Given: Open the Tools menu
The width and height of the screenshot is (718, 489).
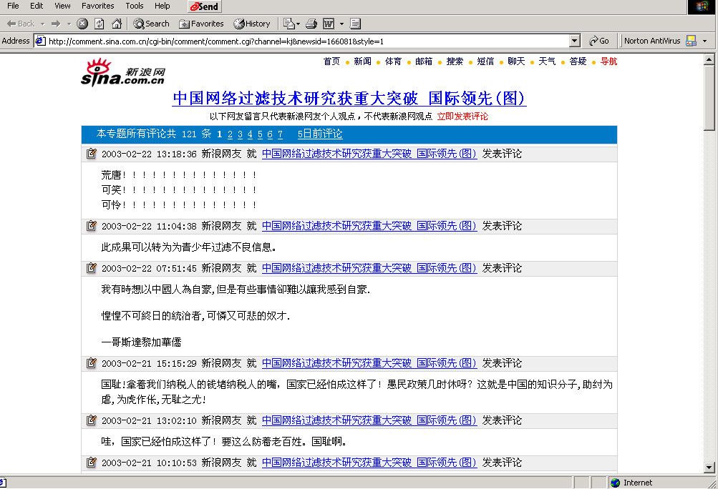Looking at the screenshot, I should coord(135,6).
